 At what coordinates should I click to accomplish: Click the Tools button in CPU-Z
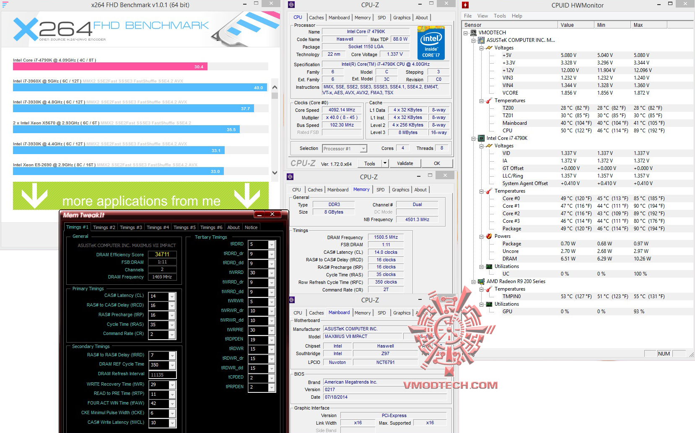[370, 163]
